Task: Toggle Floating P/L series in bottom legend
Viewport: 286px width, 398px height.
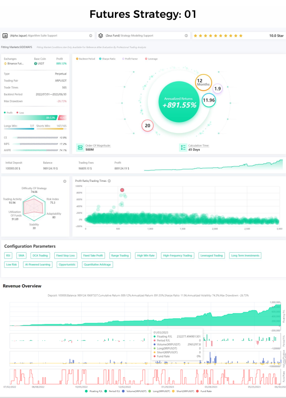Action: [94, 391]
